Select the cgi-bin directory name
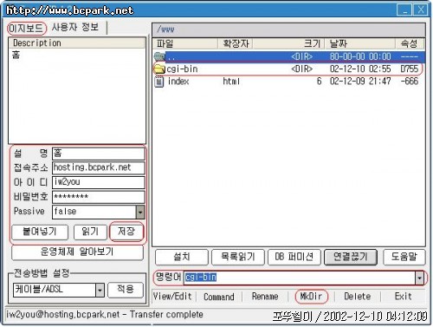This screenshot has height=327, width=433. [182, 69]
